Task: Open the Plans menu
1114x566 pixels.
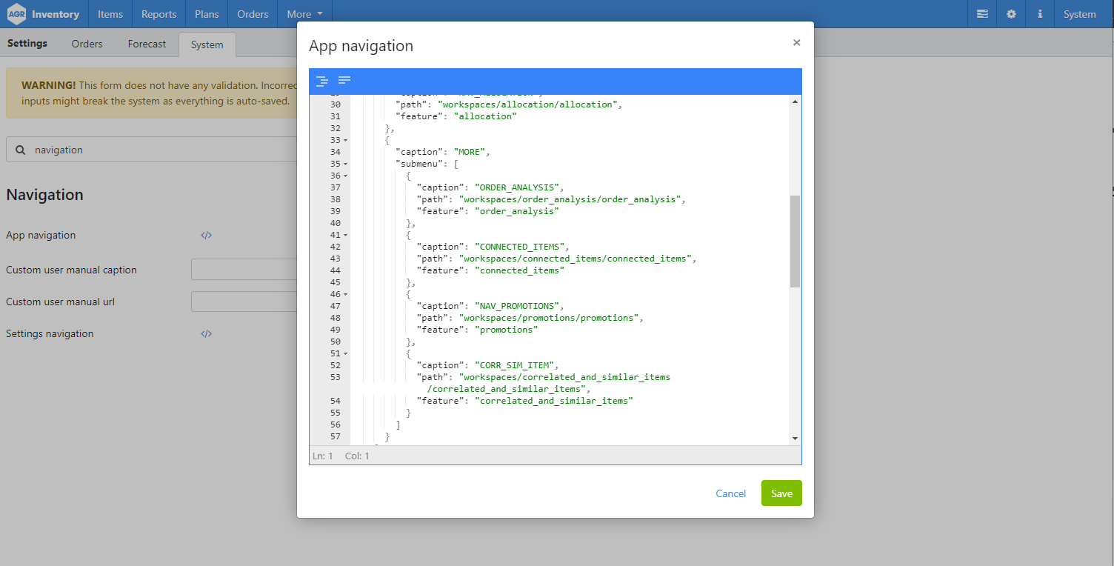Action: [x=207, y=14]
